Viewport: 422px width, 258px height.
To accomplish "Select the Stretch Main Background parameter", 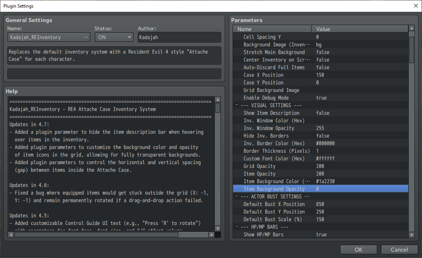I will pyautogui.click(x=321, y=52).
